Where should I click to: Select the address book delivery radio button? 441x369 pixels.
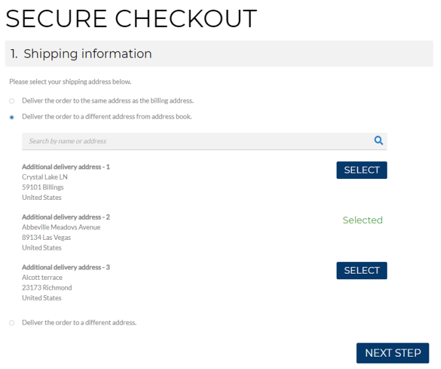click(12, 117)
